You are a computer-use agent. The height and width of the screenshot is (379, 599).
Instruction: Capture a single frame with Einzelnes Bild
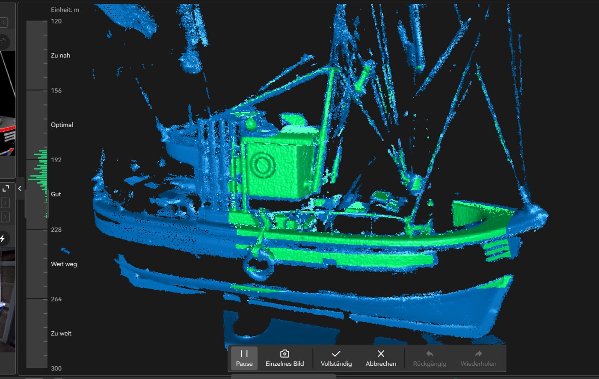pyautogui.click(x=285, y=358)
